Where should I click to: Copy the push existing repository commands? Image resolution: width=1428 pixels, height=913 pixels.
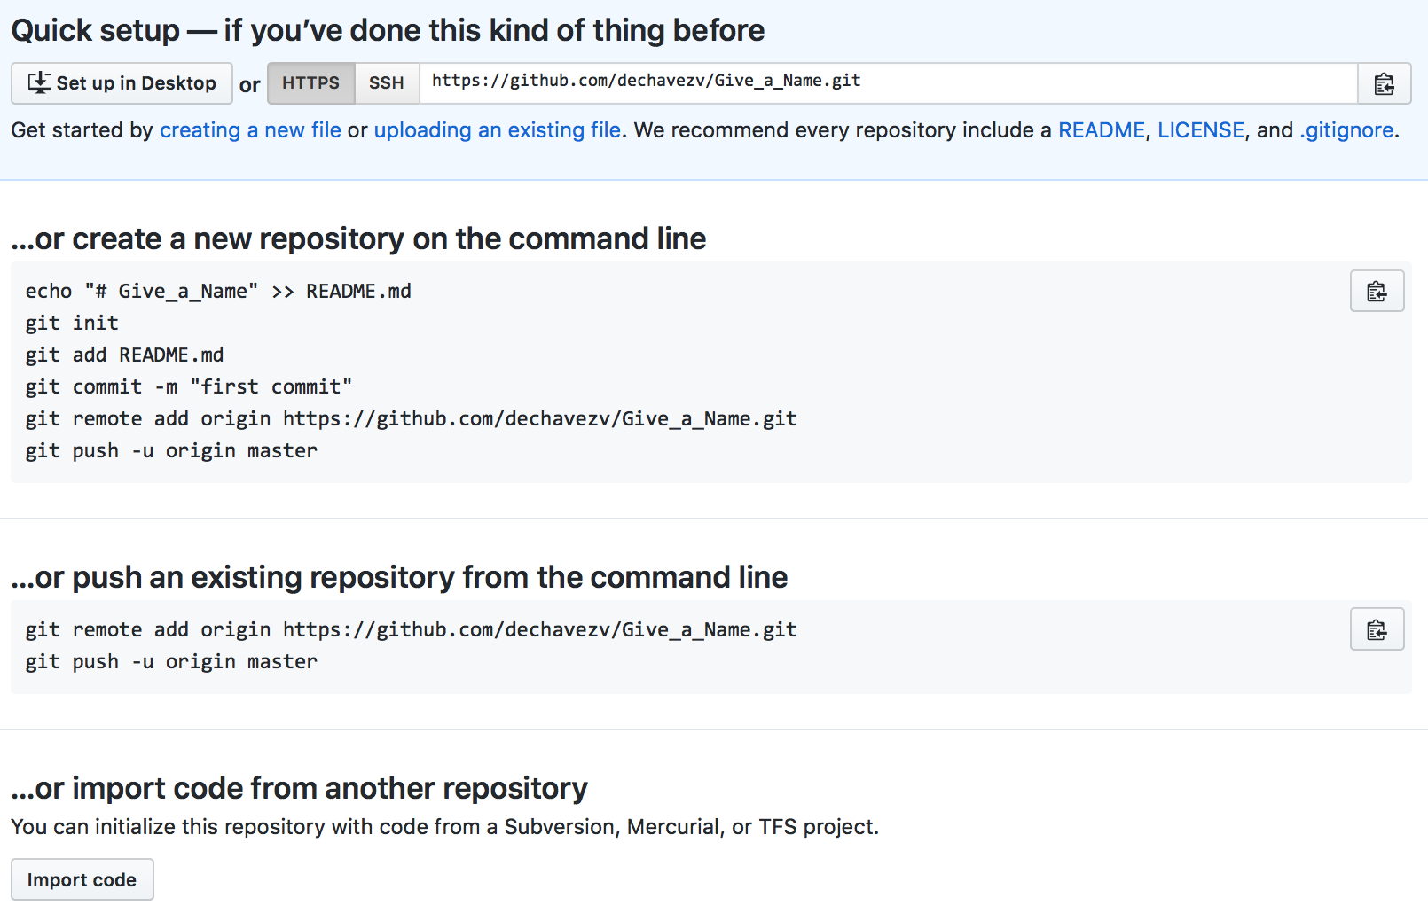point(1377,629)
